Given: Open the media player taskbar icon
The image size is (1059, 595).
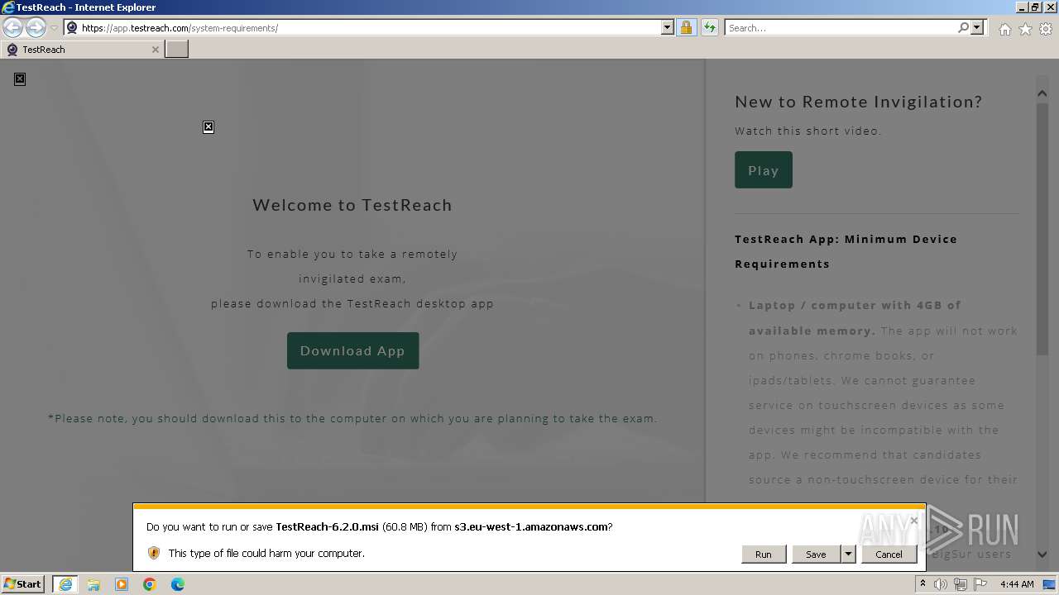Looking at the screenshot, I should pos(122,584).
